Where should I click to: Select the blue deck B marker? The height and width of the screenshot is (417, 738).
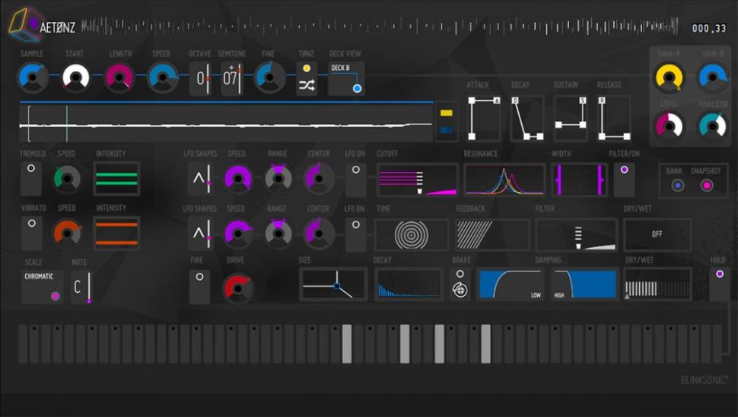coord(446,130)
